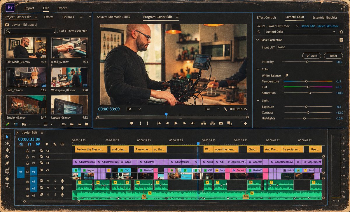Step forward one frame
This screenshot has width=350, height=212.
pos(184,123)
